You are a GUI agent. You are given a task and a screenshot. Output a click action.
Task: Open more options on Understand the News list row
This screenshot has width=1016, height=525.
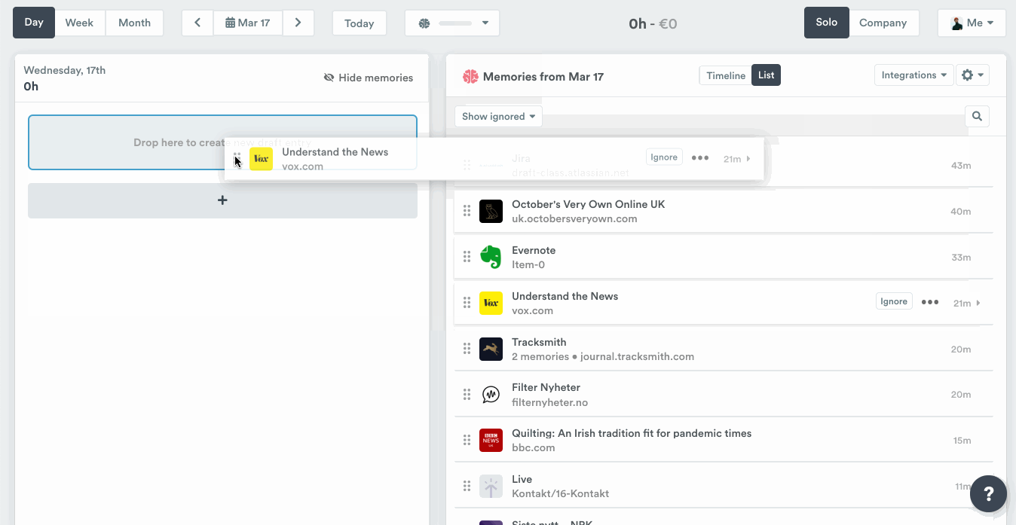(x=930, y=302)
